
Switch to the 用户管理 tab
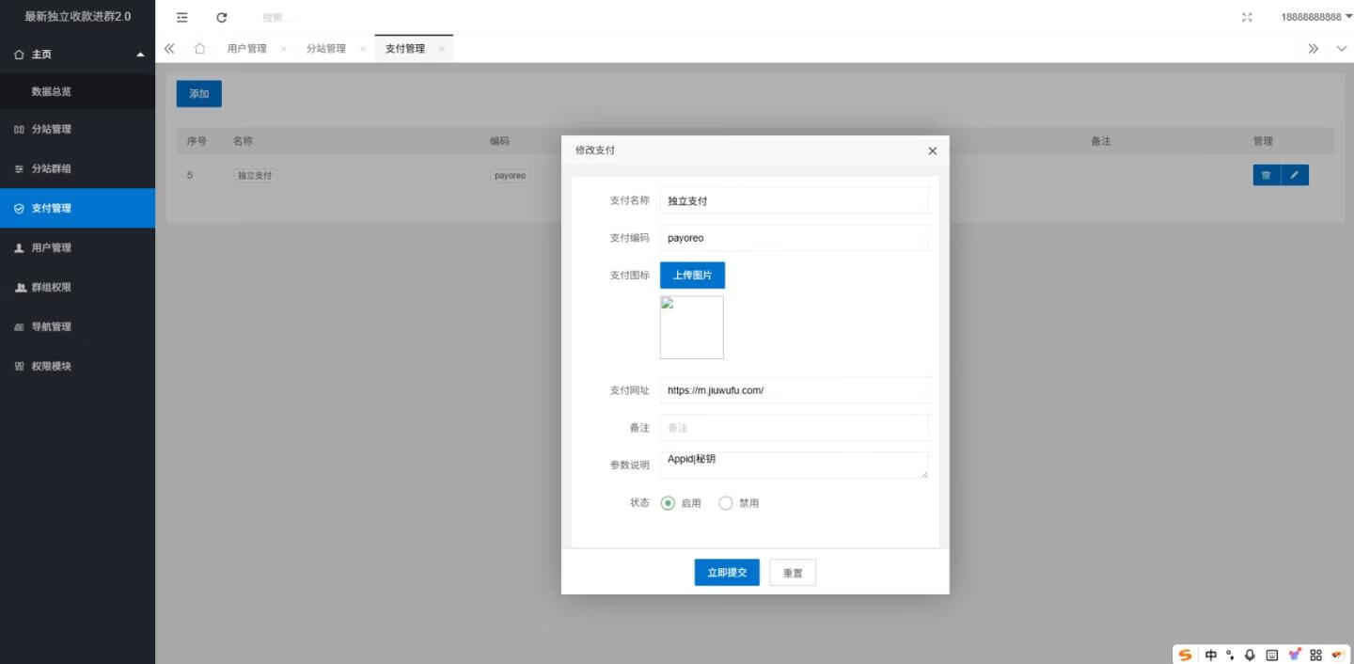tap(246, 47)
